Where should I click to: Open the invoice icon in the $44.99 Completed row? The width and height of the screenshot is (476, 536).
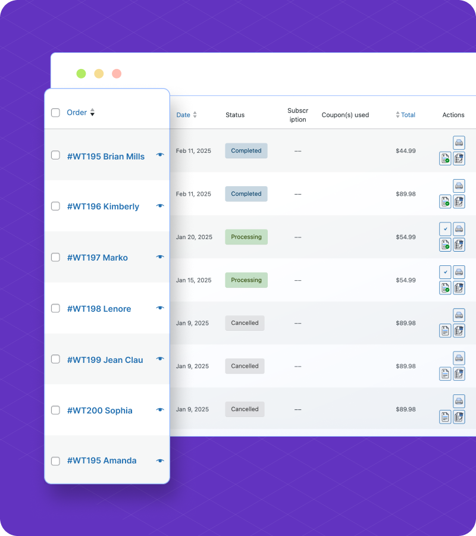point(445,158)
